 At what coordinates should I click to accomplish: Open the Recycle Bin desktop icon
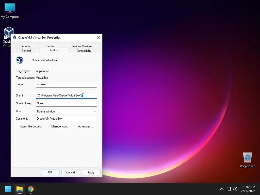(x=247, y=159)
